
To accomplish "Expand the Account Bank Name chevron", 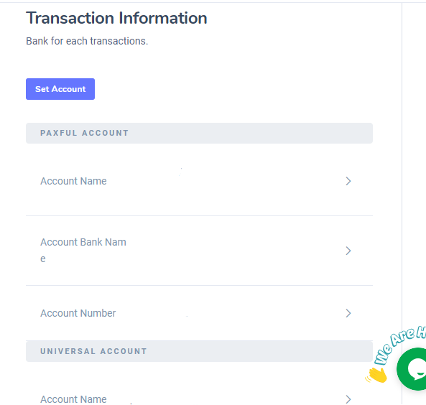I will 348,251.
